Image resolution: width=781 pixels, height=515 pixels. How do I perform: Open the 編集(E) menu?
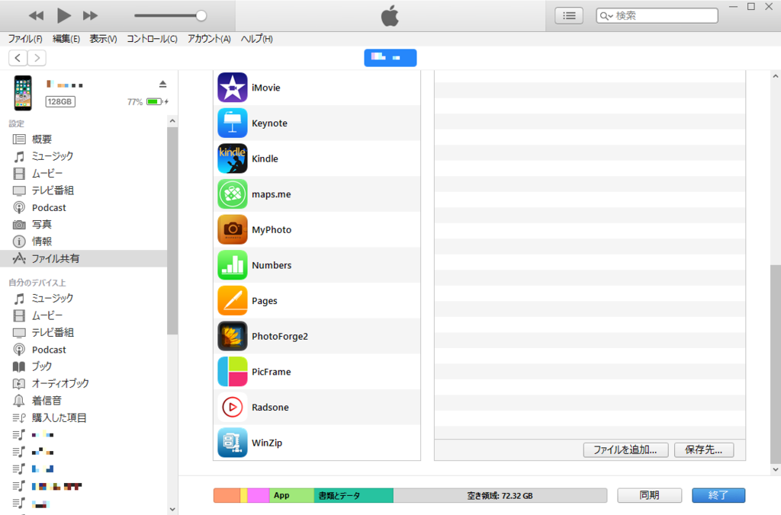66,39
